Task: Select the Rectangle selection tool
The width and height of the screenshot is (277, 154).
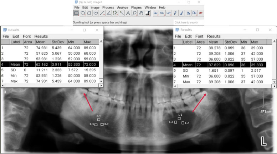Action: [76, 13]
